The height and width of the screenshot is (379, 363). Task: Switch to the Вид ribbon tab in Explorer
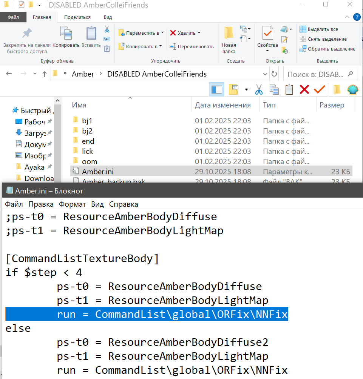108,17
